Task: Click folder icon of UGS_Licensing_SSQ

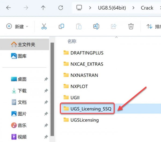Action: click(x=66, y=109)
